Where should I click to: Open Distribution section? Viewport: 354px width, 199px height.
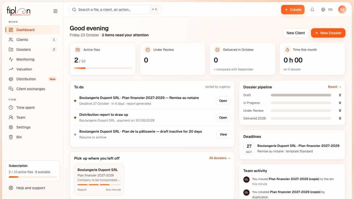click(x=33, y=79)
